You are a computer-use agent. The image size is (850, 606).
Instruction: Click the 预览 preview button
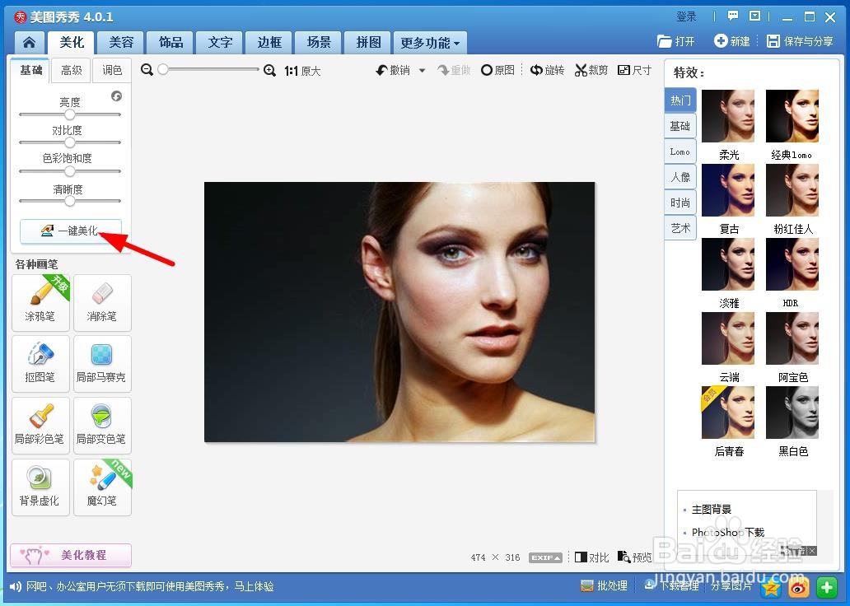(x=635, y=557)
